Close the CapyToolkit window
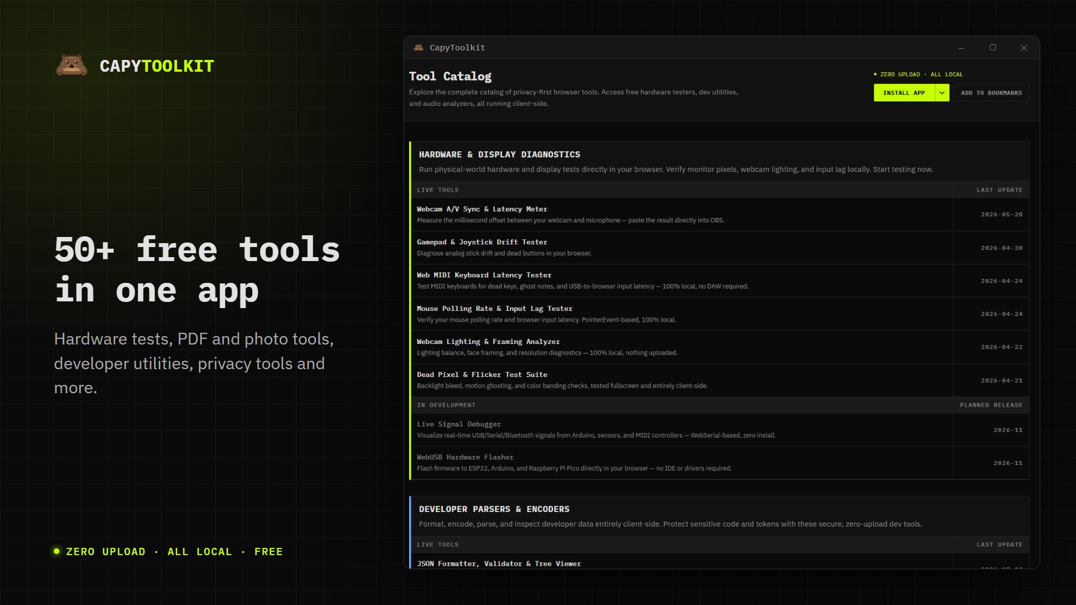This screenshot has height=605, width=1076. [1024, 48]
